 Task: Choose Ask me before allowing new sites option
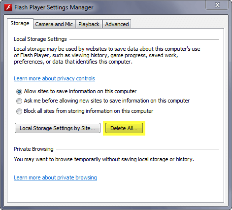click(x=19, y=101)
